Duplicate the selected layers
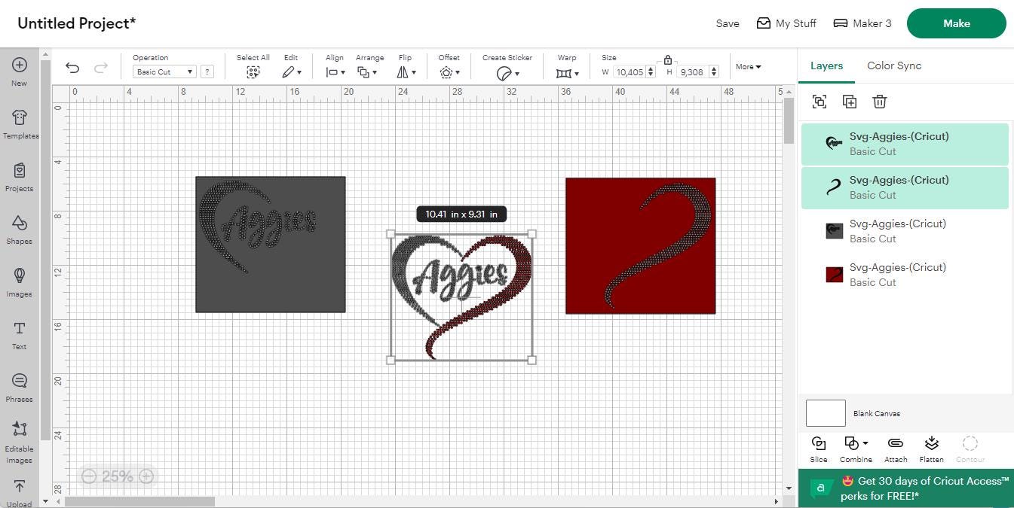 point(850,102)
